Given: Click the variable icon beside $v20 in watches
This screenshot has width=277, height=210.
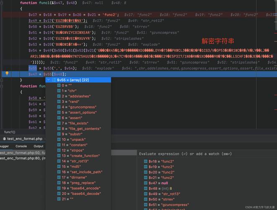Looking at the screenshot, I should pos(146,172).
